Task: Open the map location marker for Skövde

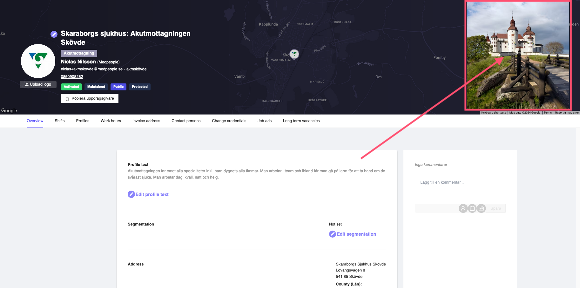Action: (294, 54)
